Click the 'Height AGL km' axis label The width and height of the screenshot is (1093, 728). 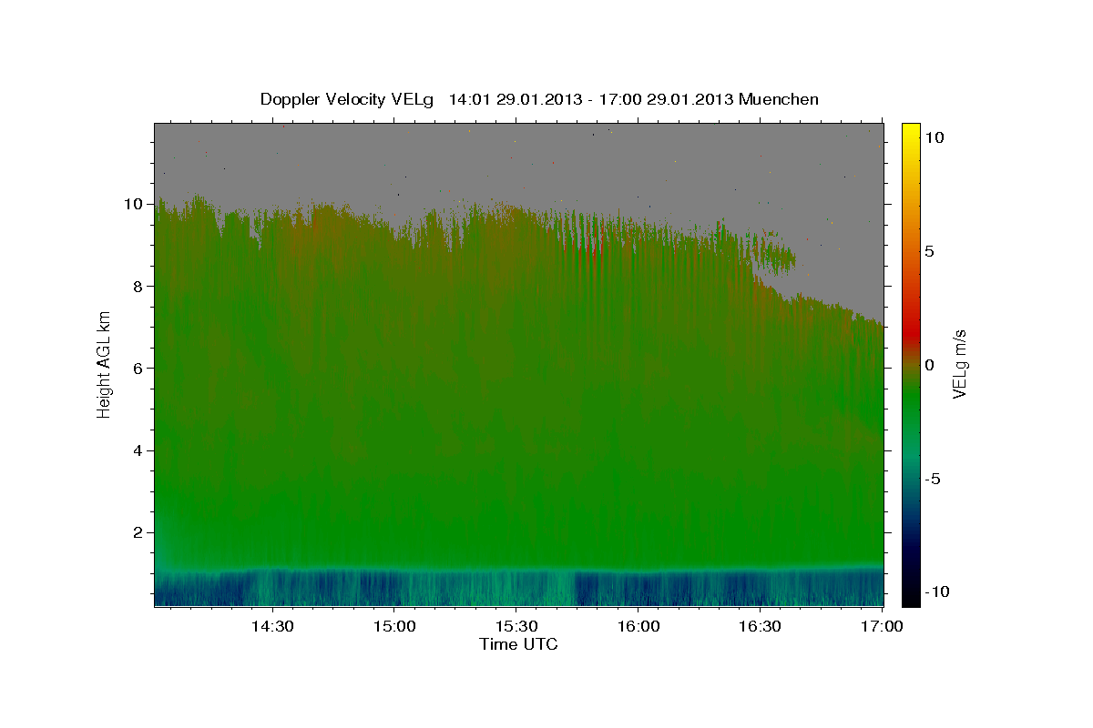[105, 363]
